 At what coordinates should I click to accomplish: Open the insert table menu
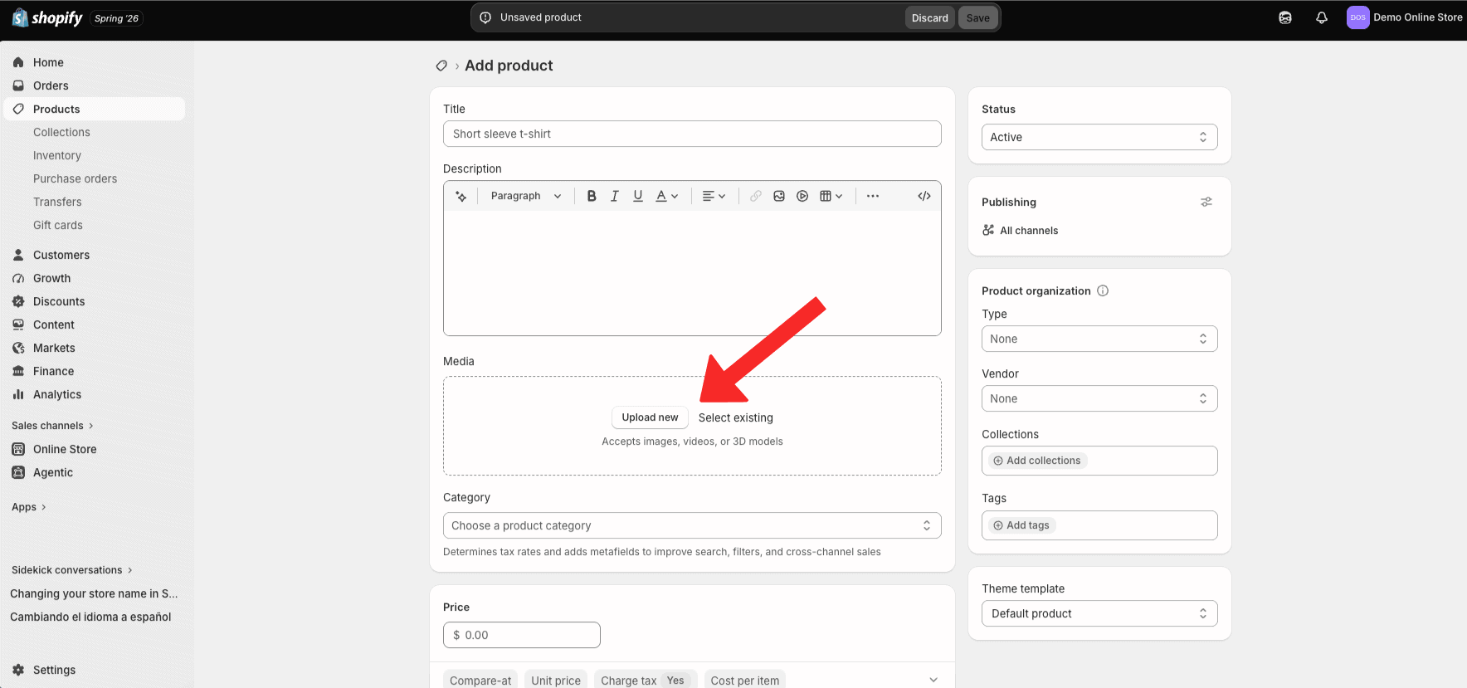tap(831, 196)
